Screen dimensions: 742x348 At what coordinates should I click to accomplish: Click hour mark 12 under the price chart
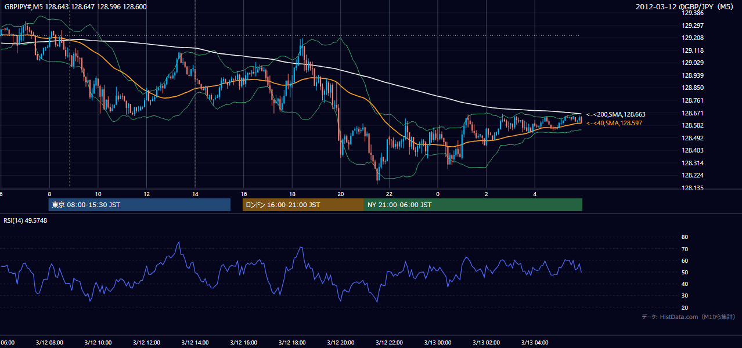pyautogui.click(x=146, y=194)
